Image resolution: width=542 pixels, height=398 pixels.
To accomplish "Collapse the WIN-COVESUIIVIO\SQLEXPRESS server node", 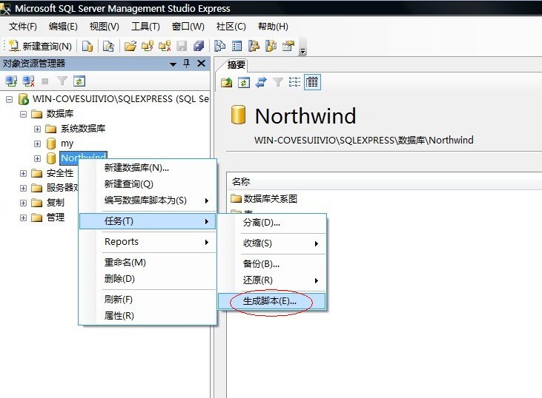I will (x=10, y=100).
